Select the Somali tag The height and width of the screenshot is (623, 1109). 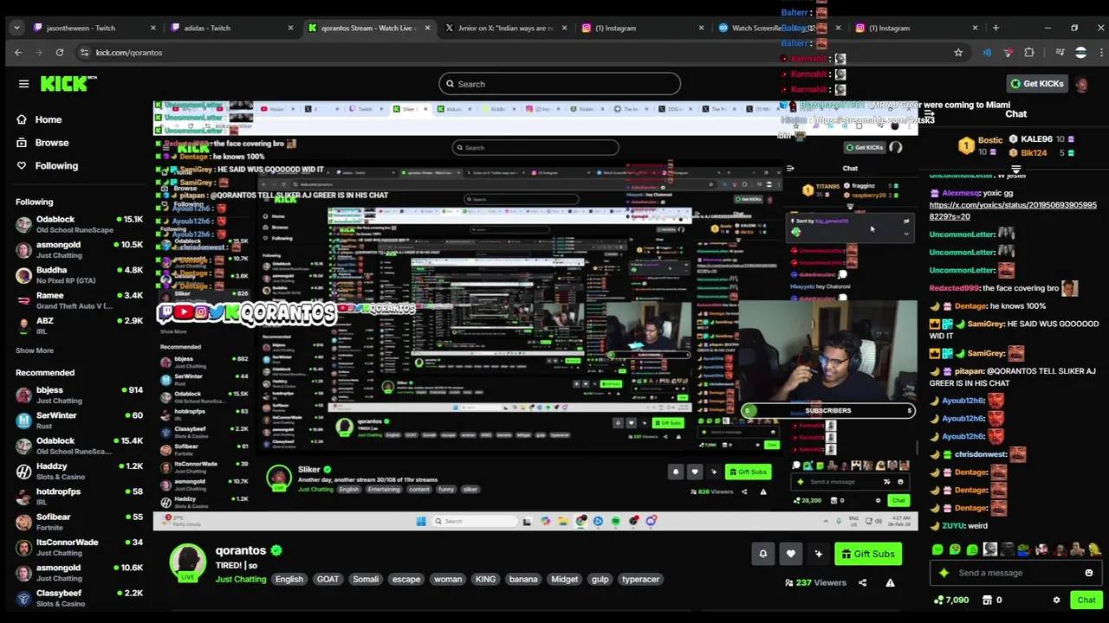(x=366, y=580)
